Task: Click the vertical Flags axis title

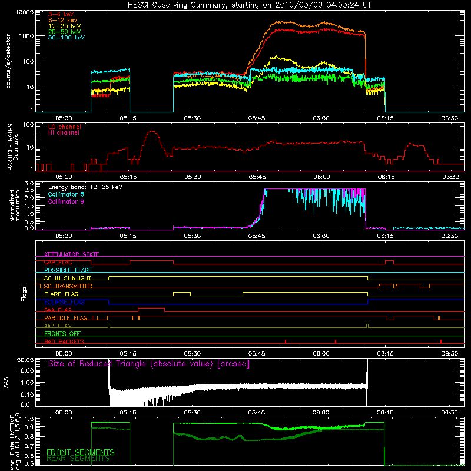Action: (24, 294)
